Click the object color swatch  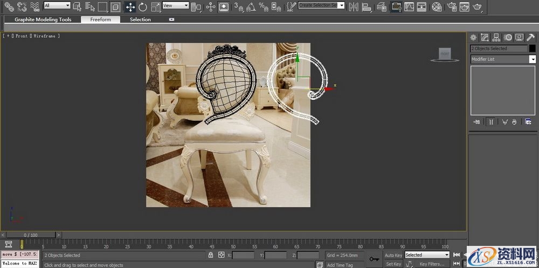533,49
